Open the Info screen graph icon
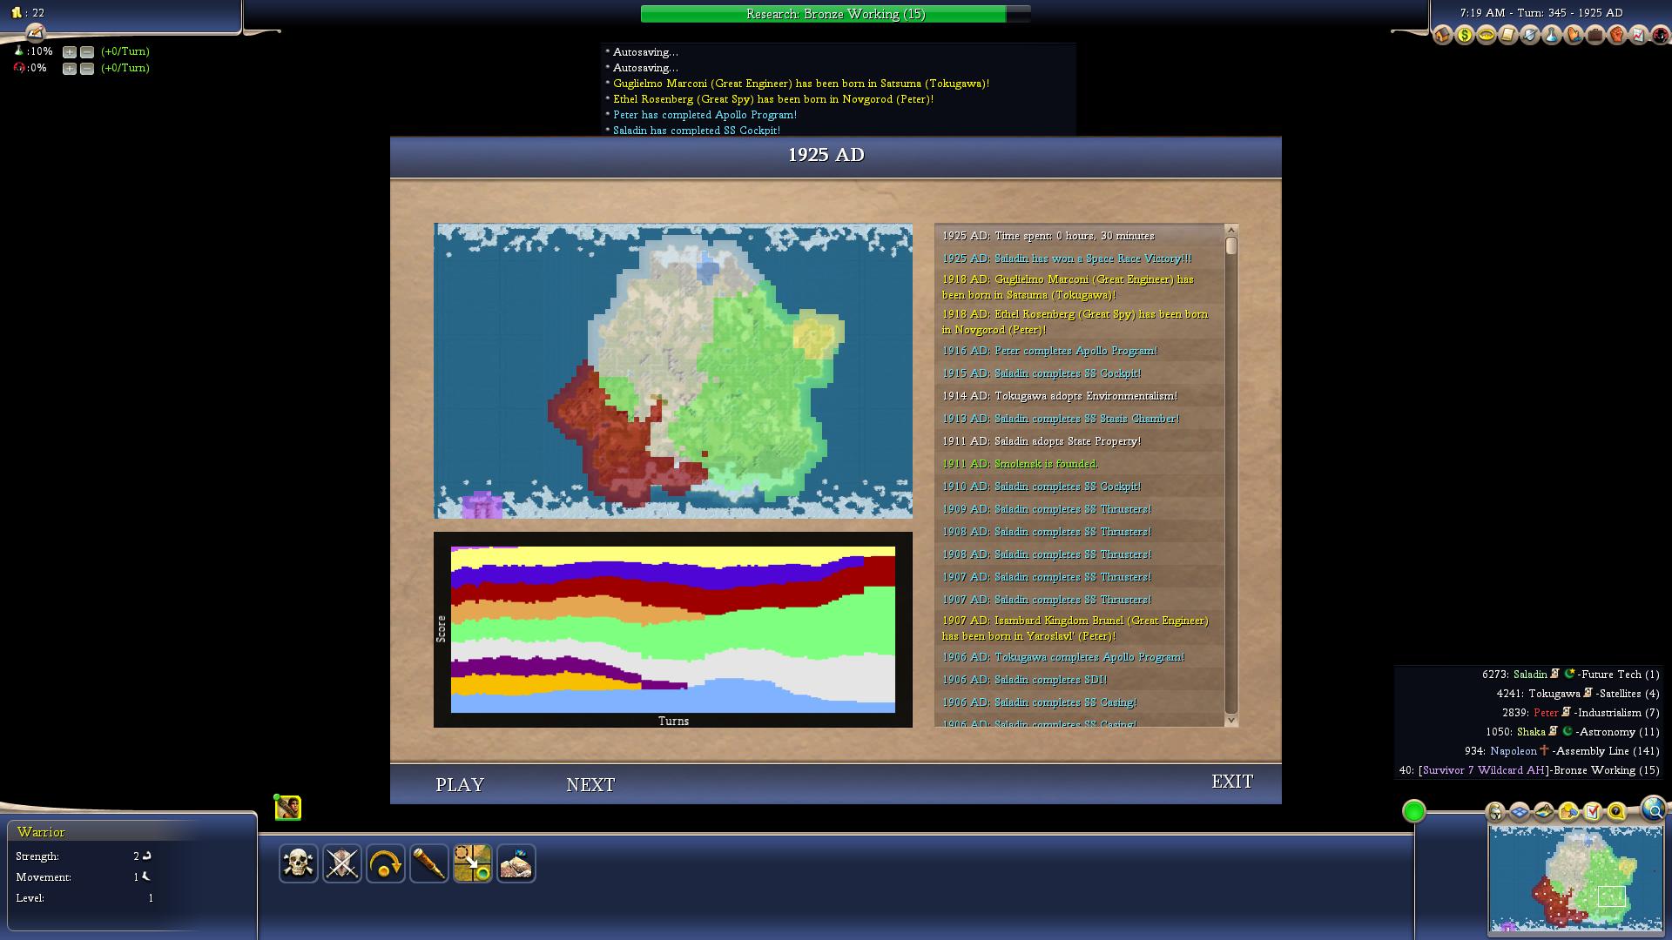Screen dimensions: 1672x940 [1639, 35]
